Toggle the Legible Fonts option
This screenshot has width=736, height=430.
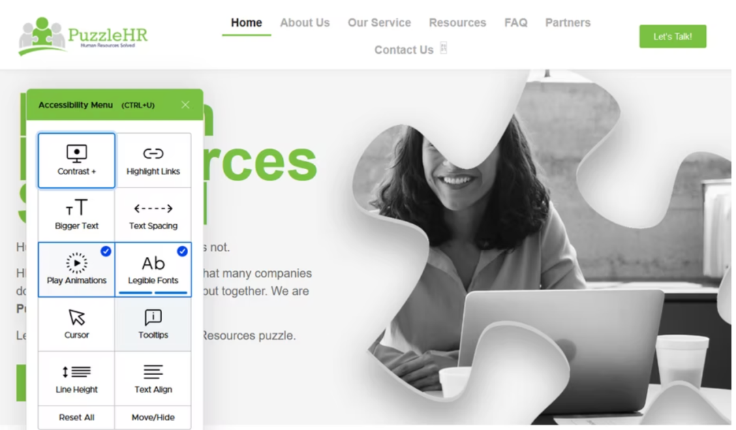point(153,269)
